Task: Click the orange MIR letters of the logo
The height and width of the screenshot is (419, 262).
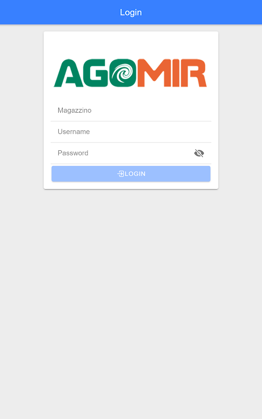Action: click(x=172, y=73)
